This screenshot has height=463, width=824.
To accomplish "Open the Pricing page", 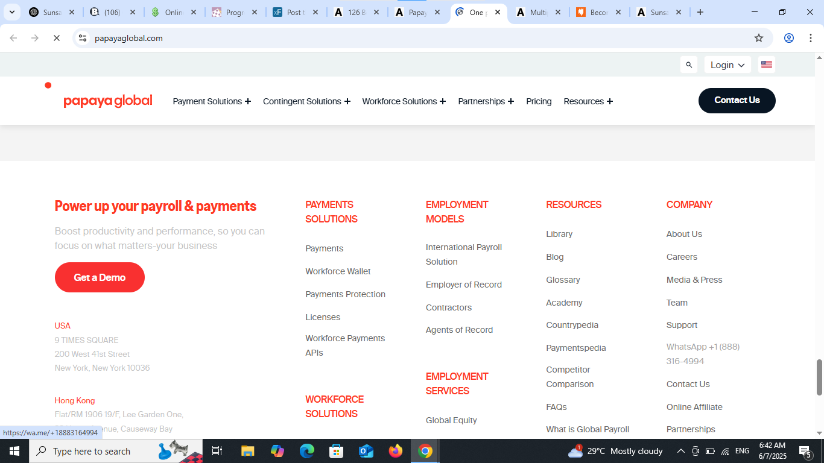I will 539,101.
